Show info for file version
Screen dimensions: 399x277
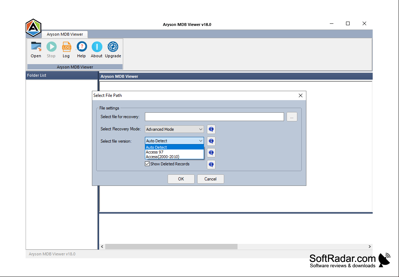(211, 141)
